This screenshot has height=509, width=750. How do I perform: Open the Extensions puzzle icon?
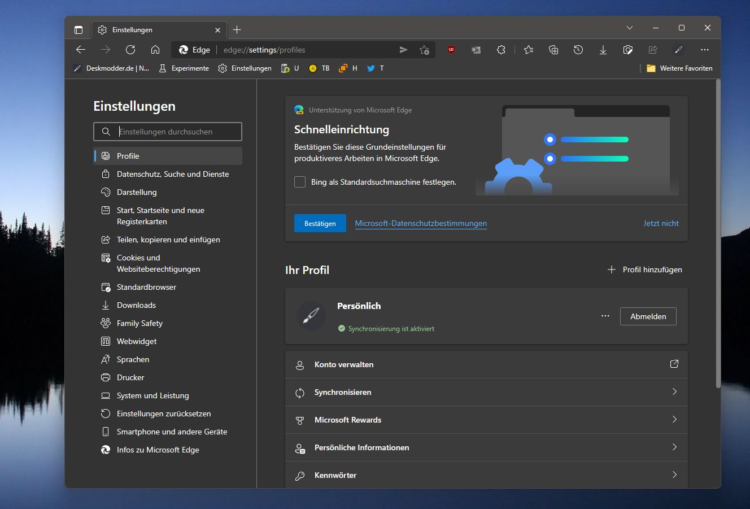point(501,50)
